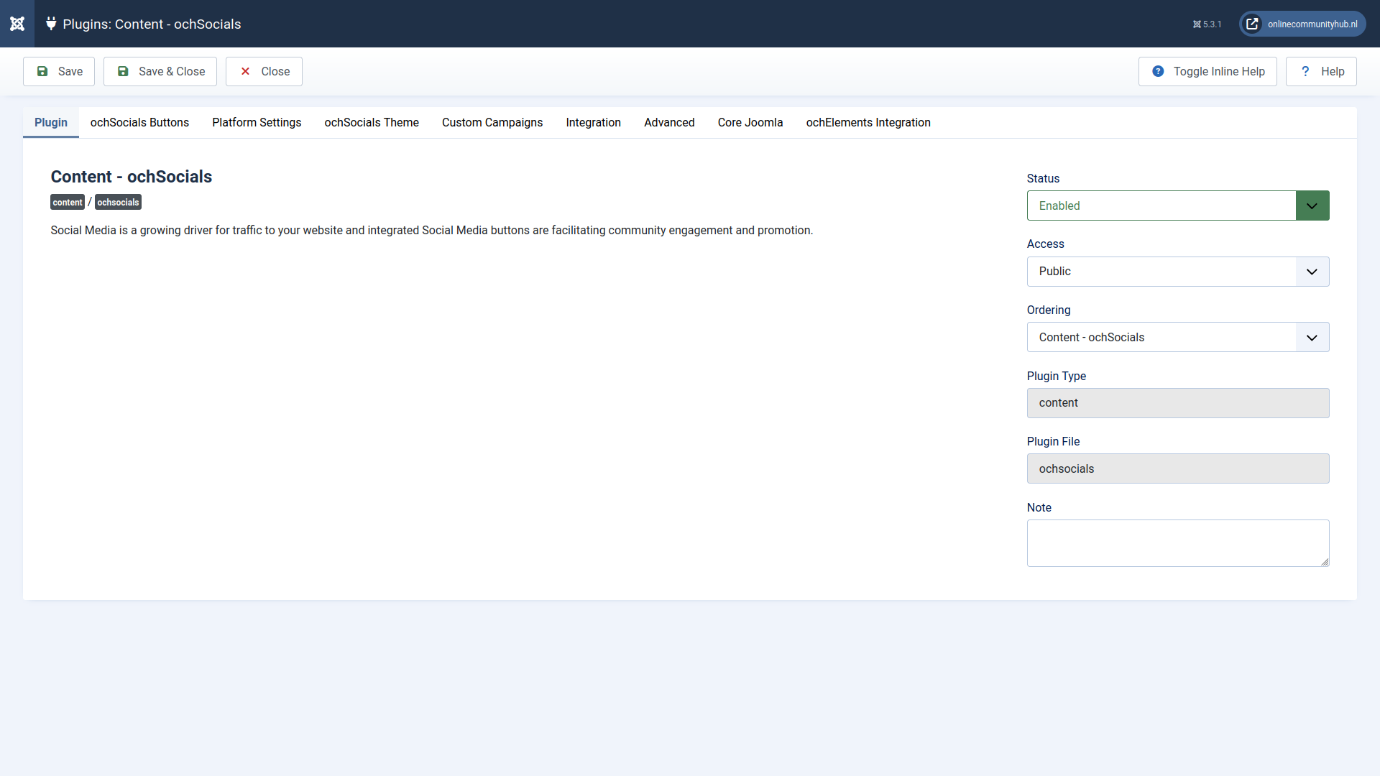This screenshot has width=1380, height=776.
Task: Open the external link icon for onlinecommunityhub.nl
Action: tap(1252, 24)
